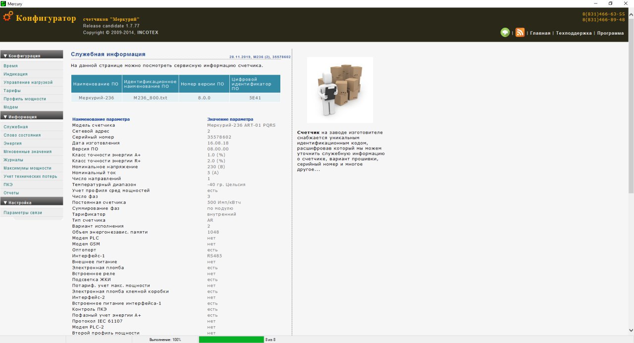Viewport: 634px width, 343px height.
Task: Open Тарифы in the sidebar
Action: tap(12, 91)
